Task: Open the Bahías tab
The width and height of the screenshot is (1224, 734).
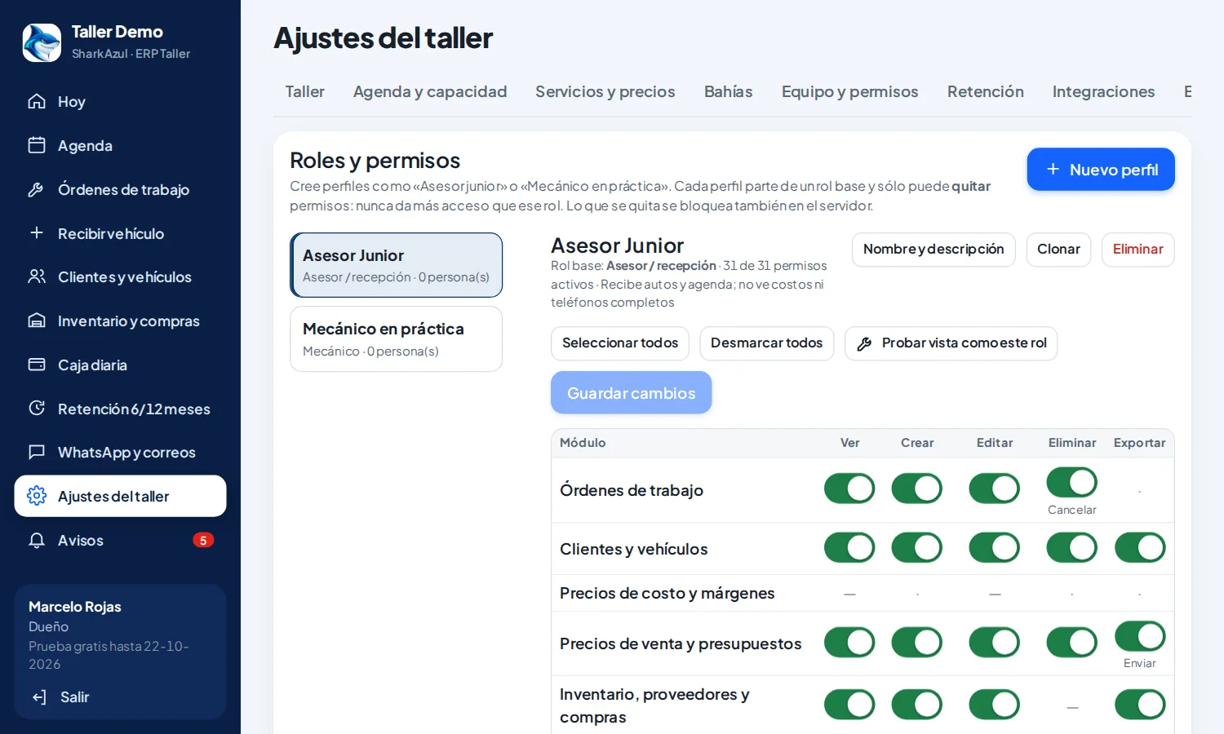Action: tap(729, 91)
